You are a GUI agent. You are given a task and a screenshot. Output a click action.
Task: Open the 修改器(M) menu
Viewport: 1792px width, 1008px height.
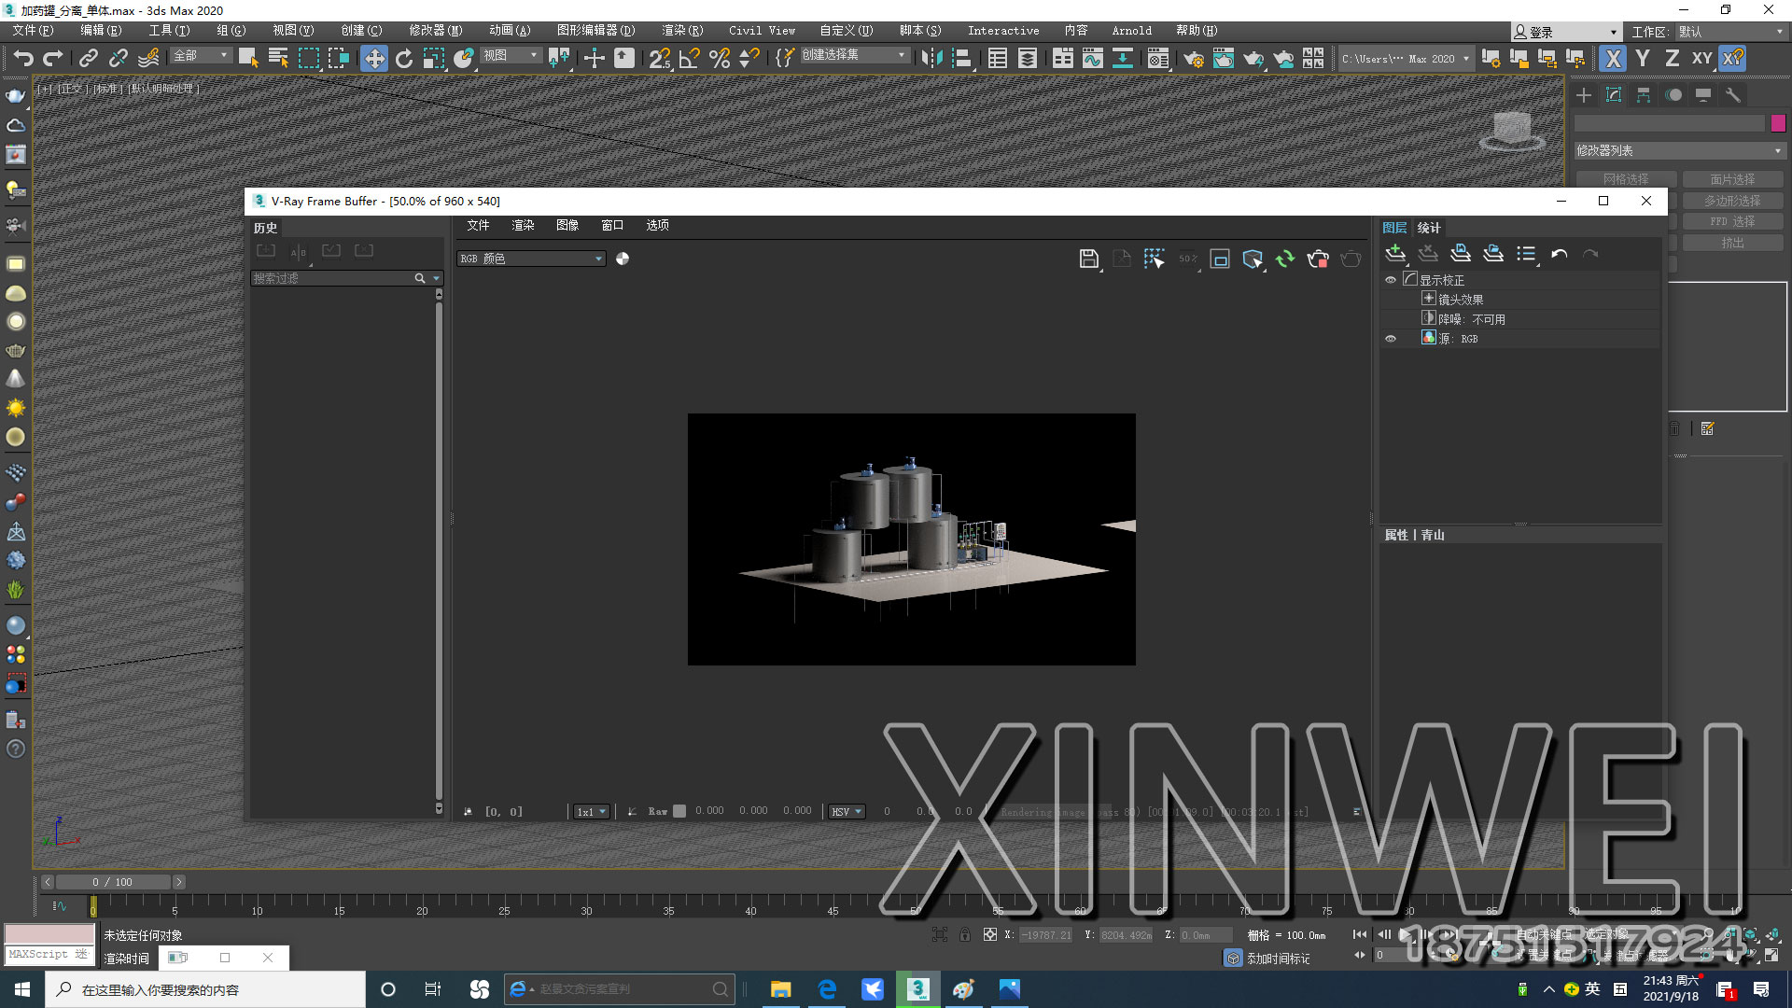435,31
